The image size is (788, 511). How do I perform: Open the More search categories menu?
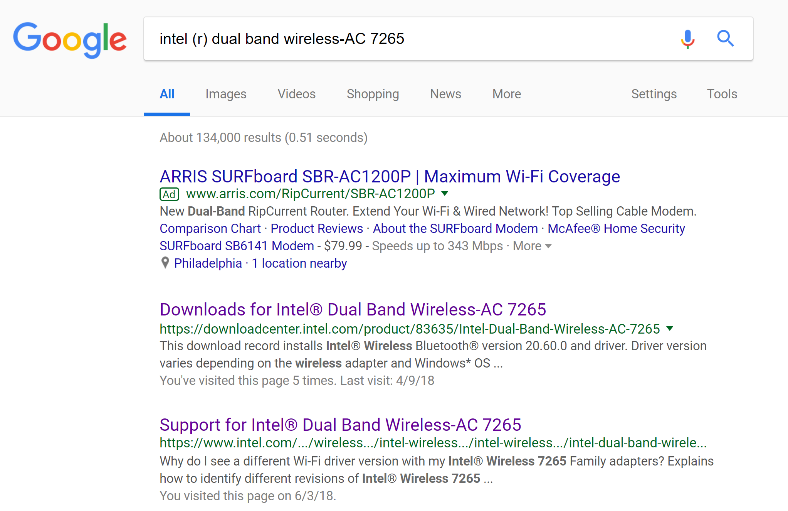(507, 94)
